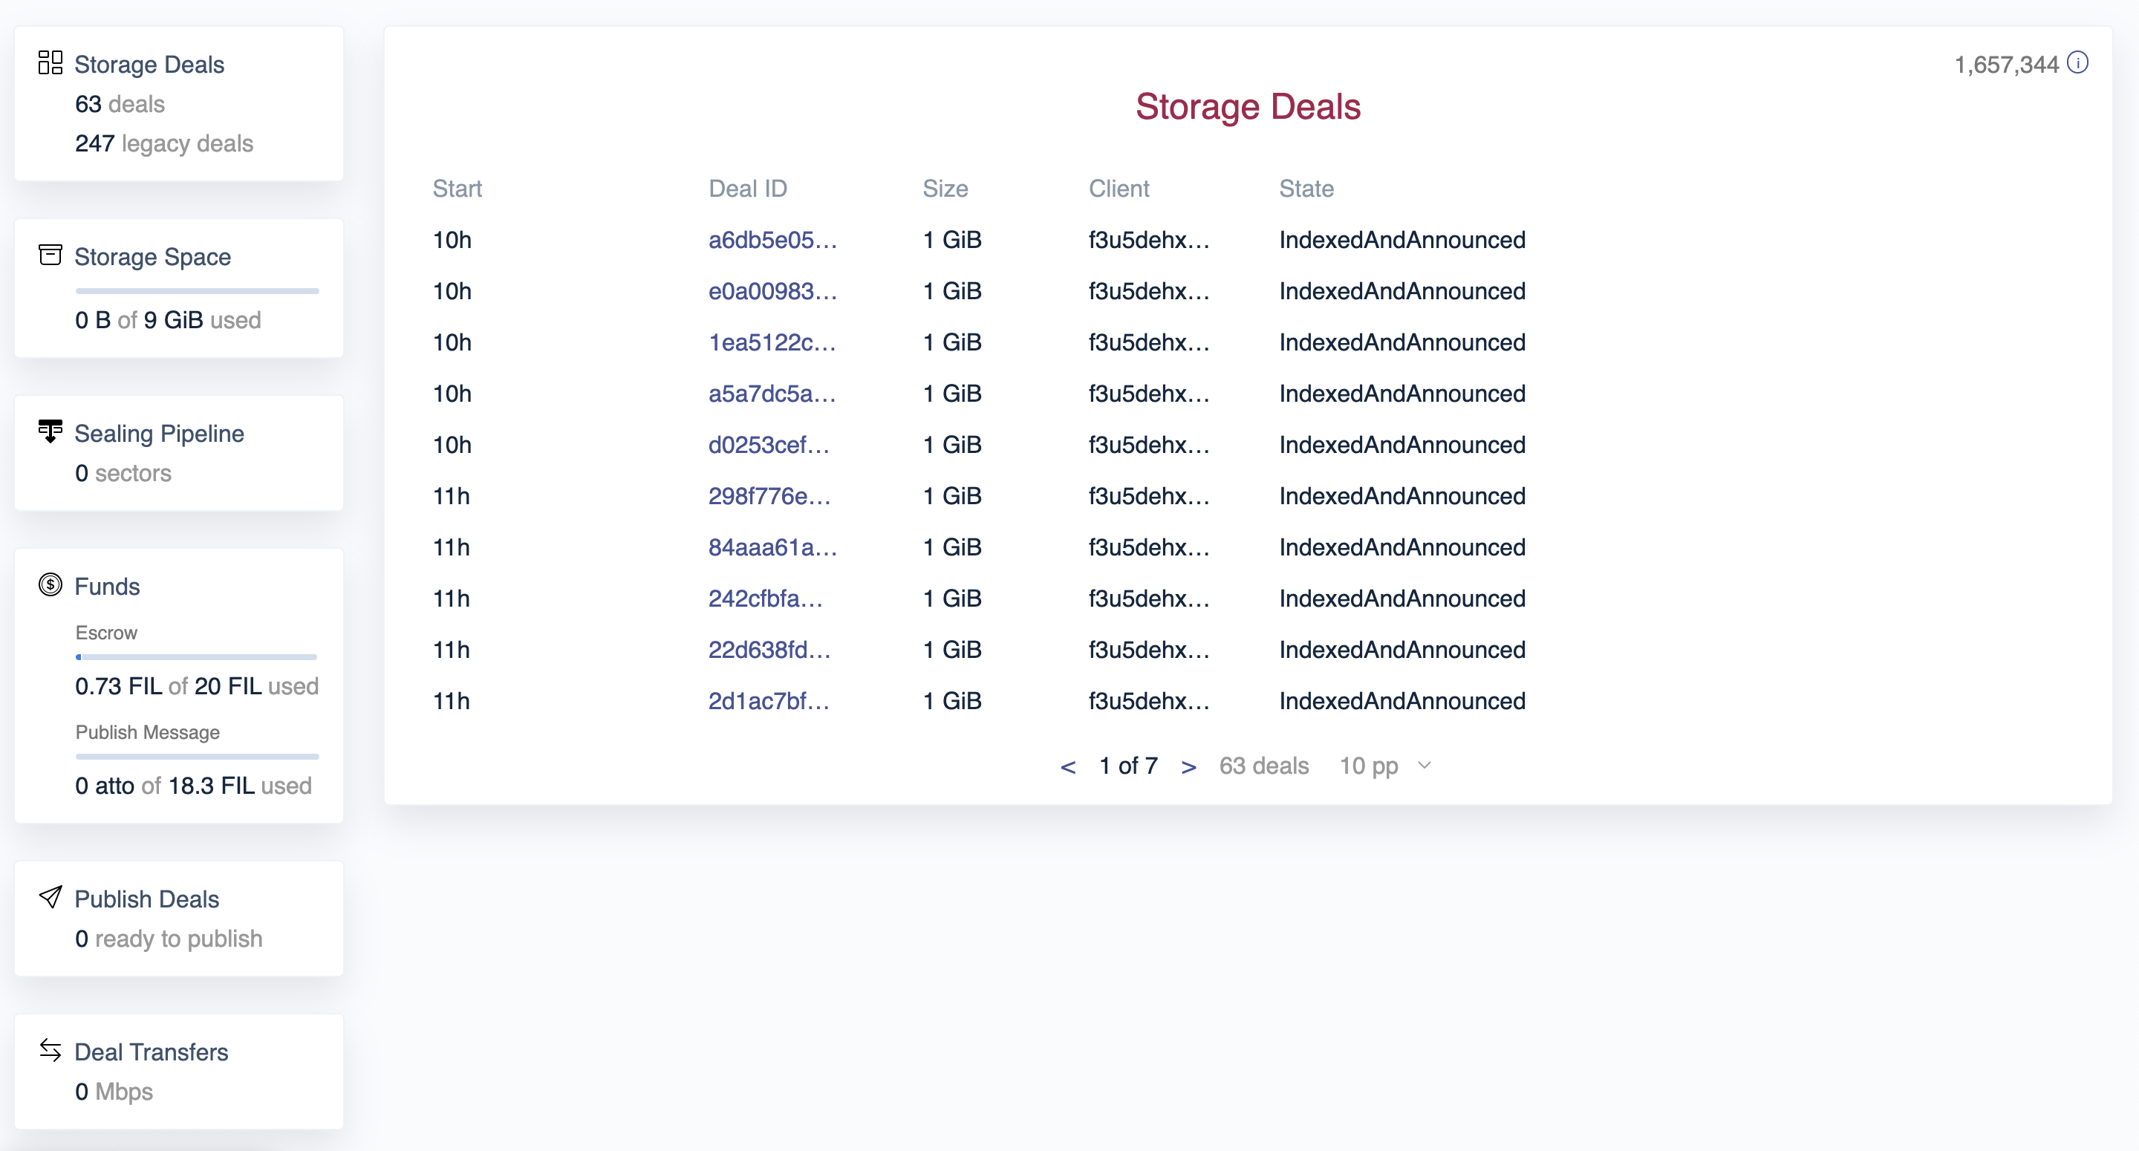Open deal 242cfbfa…
The image size is (2139, 1151).
point(765,599)
